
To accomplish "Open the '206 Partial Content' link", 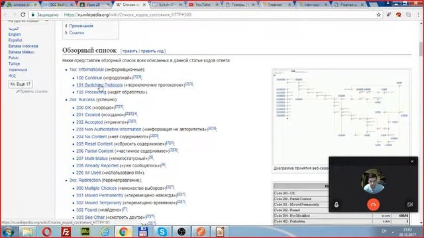I will tap(95, 151).
